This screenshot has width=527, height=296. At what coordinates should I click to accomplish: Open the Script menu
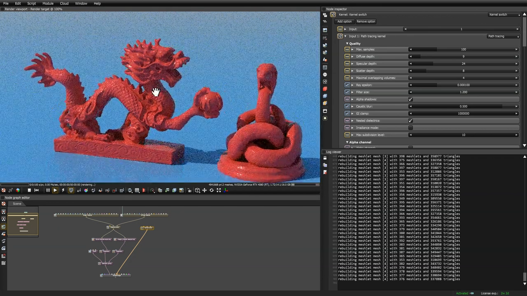click(x=32, y=3)
